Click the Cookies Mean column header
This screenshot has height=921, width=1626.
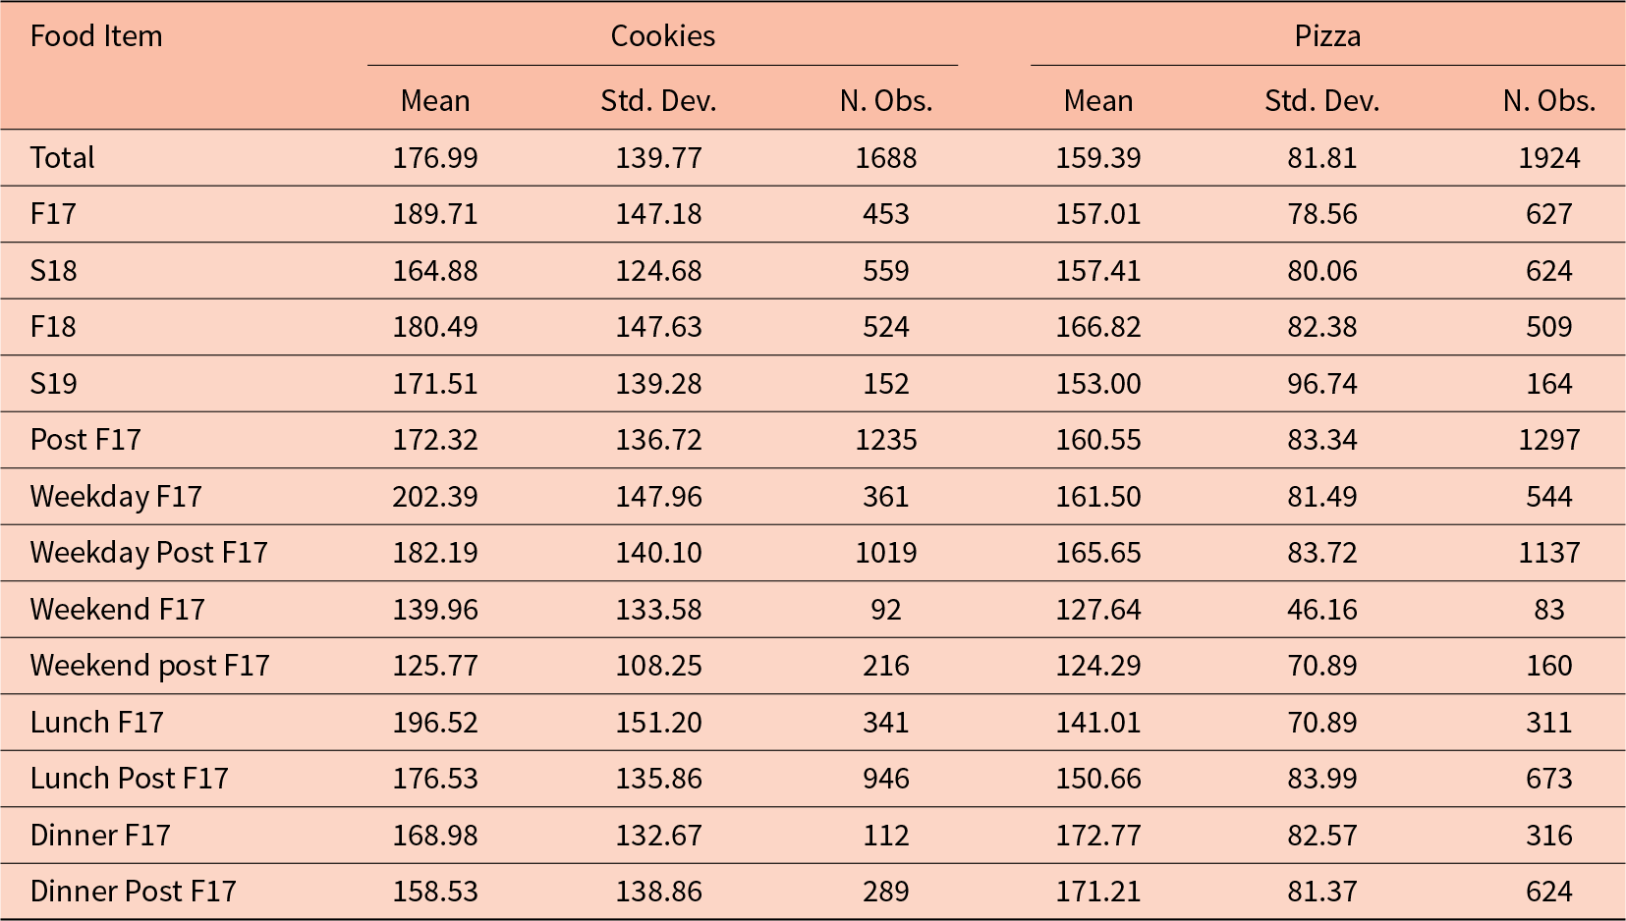point(435,101)
